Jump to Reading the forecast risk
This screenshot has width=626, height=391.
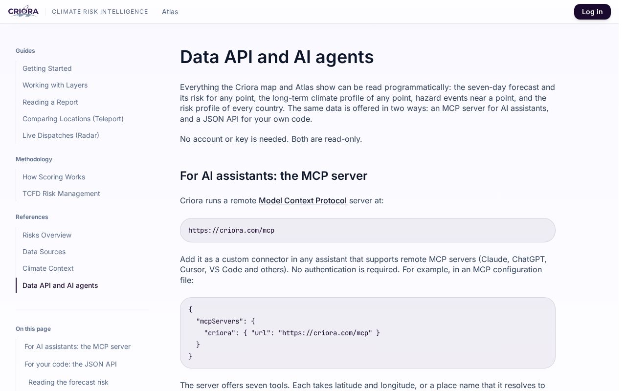[x=68, y=382]
